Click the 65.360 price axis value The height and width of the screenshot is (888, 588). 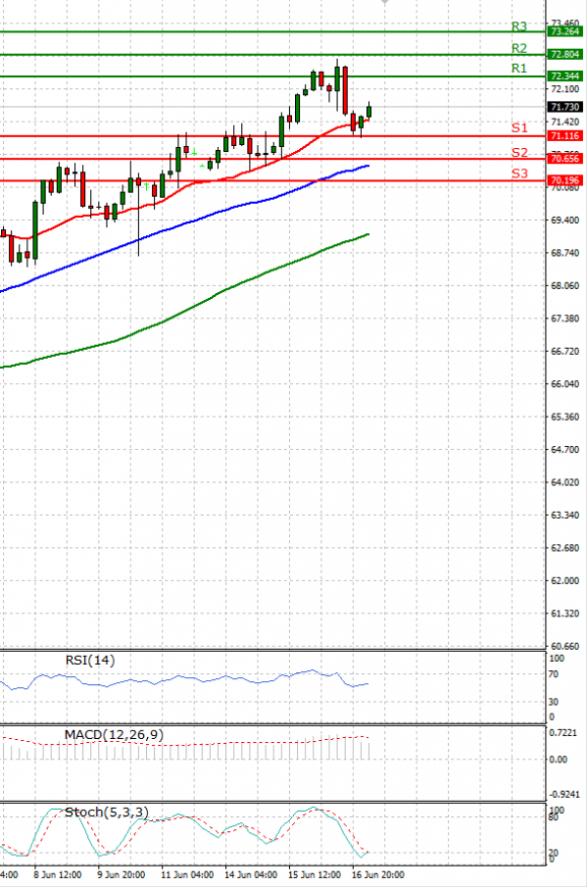coord(564,417)
